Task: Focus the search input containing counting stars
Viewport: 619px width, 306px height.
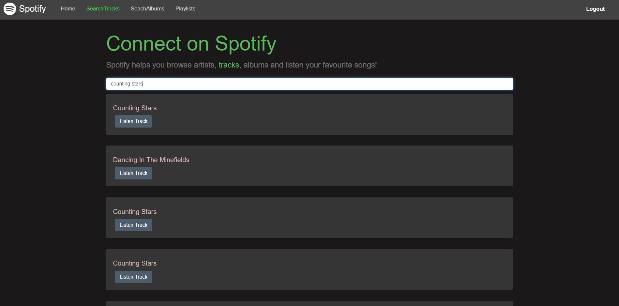Action: click(309, 84)
